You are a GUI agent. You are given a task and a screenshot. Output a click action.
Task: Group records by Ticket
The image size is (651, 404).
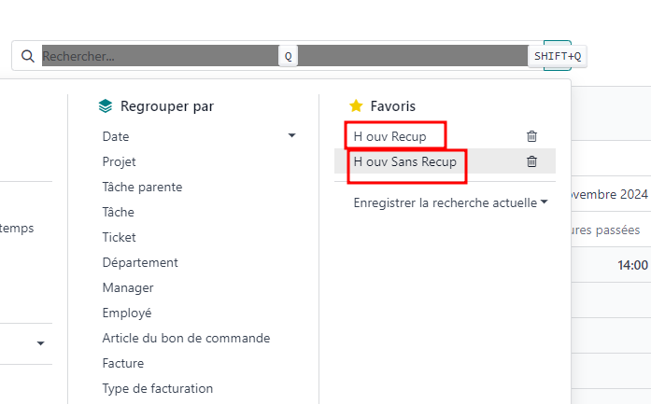coord(119,237)
